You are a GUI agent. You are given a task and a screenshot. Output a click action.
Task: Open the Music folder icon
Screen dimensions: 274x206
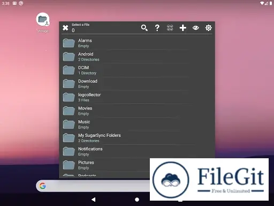click(x=69, y=124)
